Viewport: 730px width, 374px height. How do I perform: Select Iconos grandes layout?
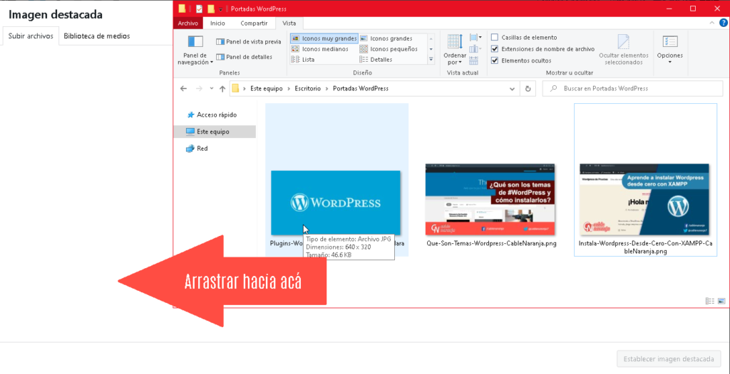[x=386, y=38]
